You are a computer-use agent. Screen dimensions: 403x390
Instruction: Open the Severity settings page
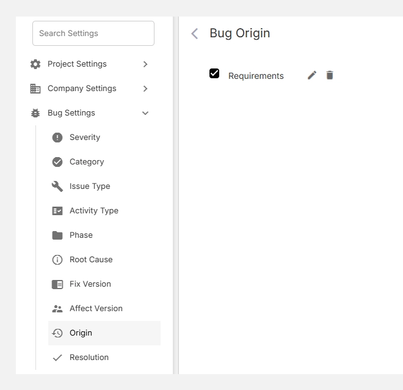104,138
